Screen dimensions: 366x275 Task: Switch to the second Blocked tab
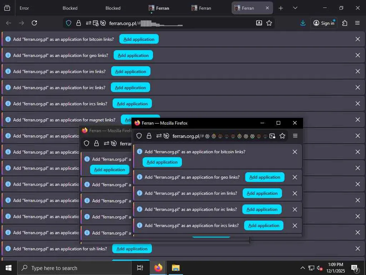click(x=113, y=8)
